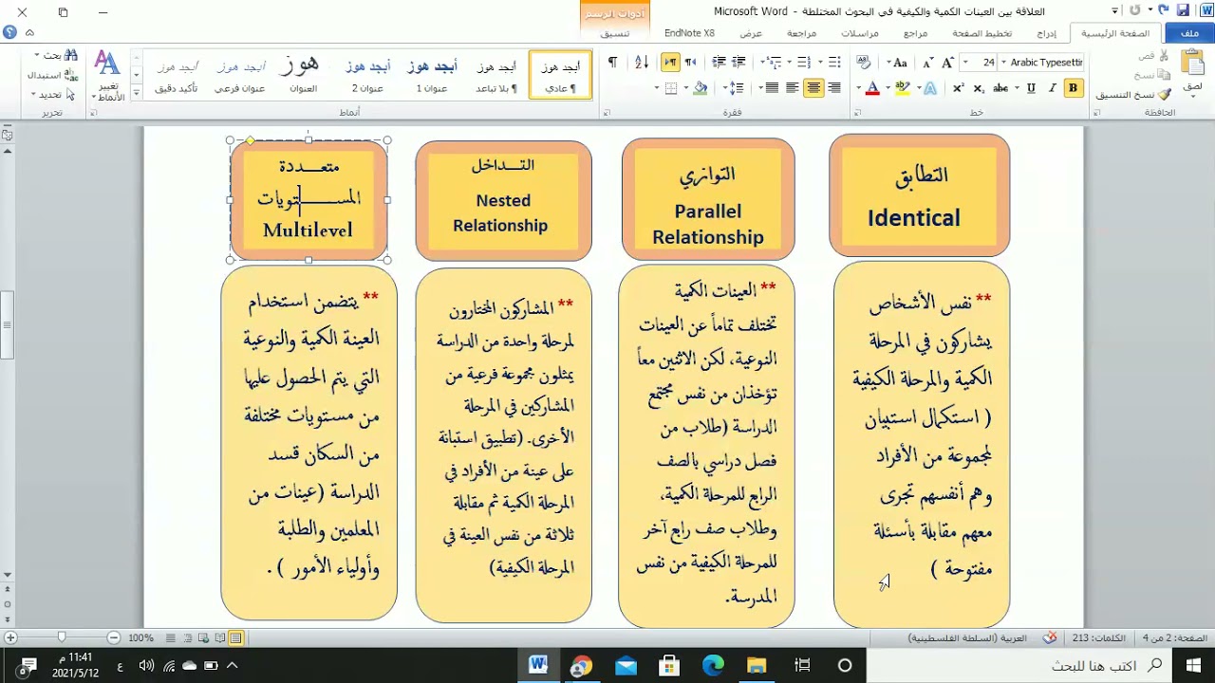Image resolution: width=1215 pixels, height=683 pixels.
Task: Click the Decrease Indent icon
Action: [x=738, y=62]
